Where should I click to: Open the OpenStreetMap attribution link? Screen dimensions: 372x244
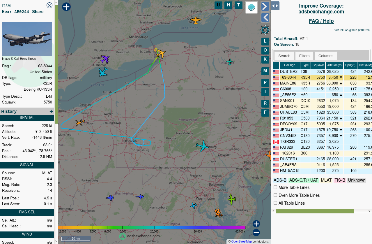point(242,241)
